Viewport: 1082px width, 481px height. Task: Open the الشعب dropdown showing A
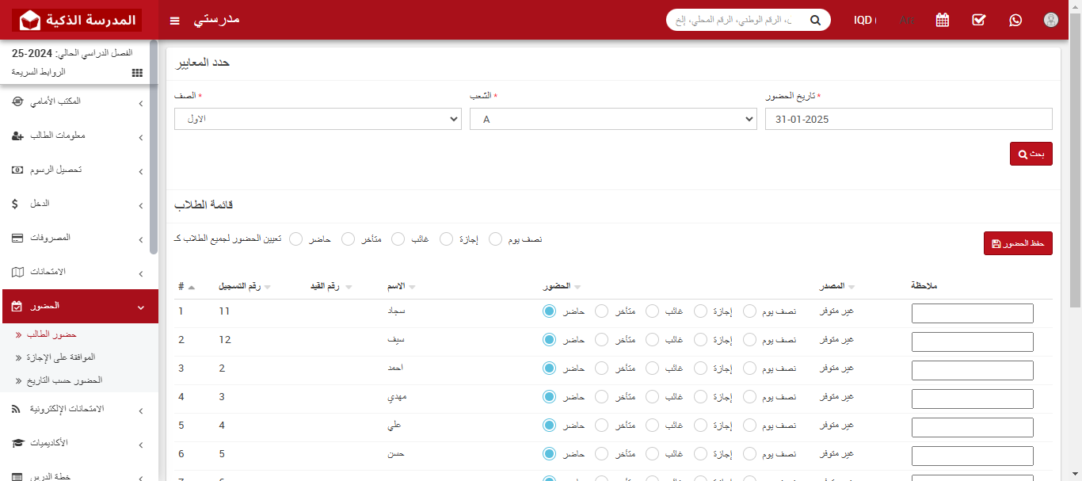pos(613,119)
